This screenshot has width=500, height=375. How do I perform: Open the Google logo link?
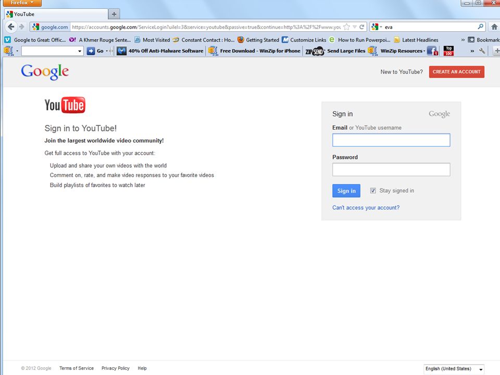(45, 72)
